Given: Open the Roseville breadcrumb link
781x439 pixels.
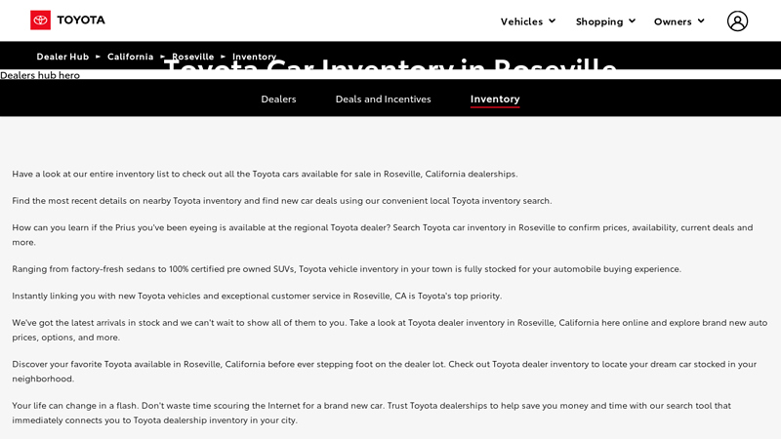Looking at the screenshot, I should tap(192, 57).
